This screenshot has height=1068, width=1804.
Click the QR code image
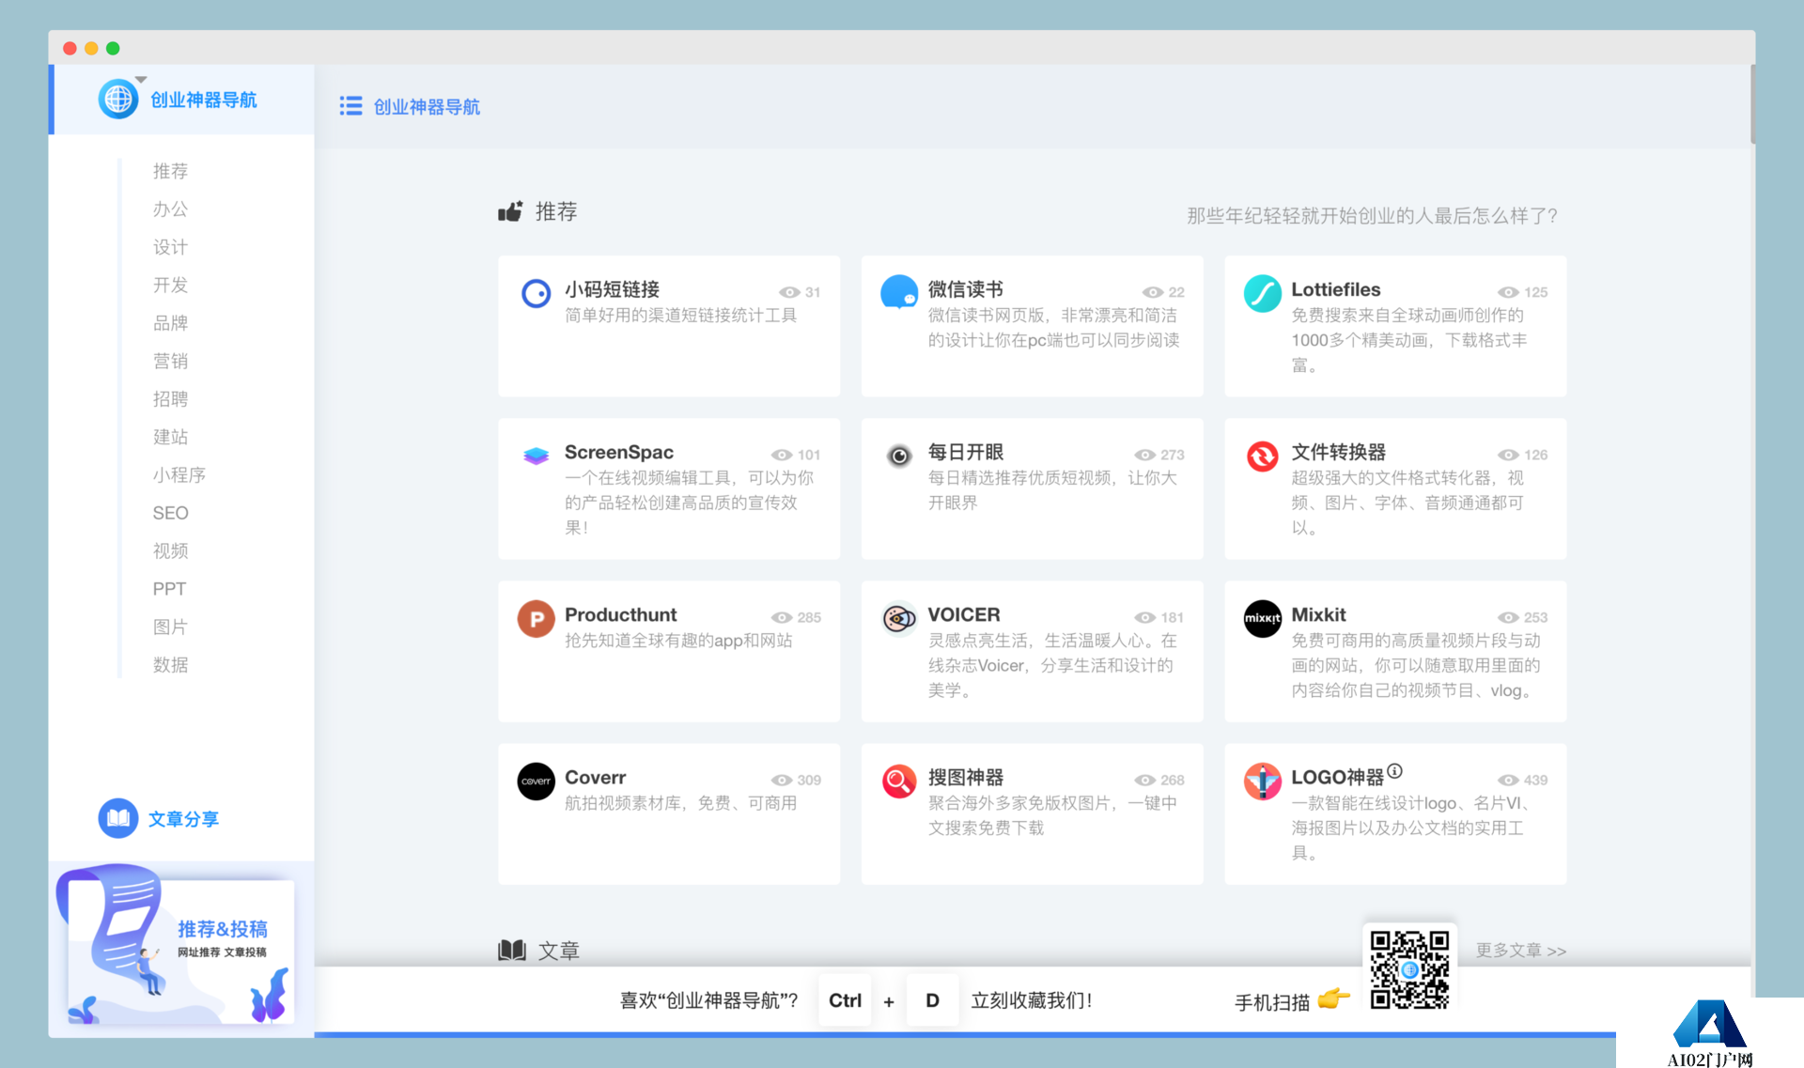click(x=1408, y=968)
